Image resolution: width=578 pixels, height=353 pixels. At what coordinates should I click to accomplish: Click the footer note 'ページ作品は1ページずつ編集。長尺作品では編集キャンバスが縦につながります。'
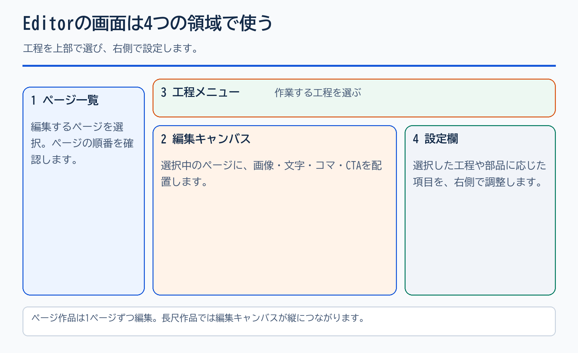pyautogui.click(x=198, y=318)
